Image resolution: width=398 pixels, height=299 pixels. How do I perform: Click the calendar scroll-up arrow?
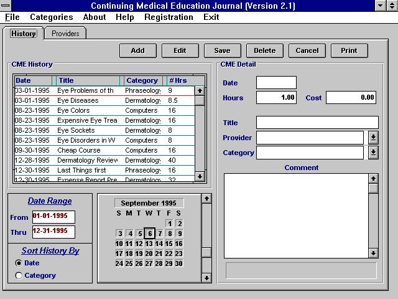(x=206, y=199)
